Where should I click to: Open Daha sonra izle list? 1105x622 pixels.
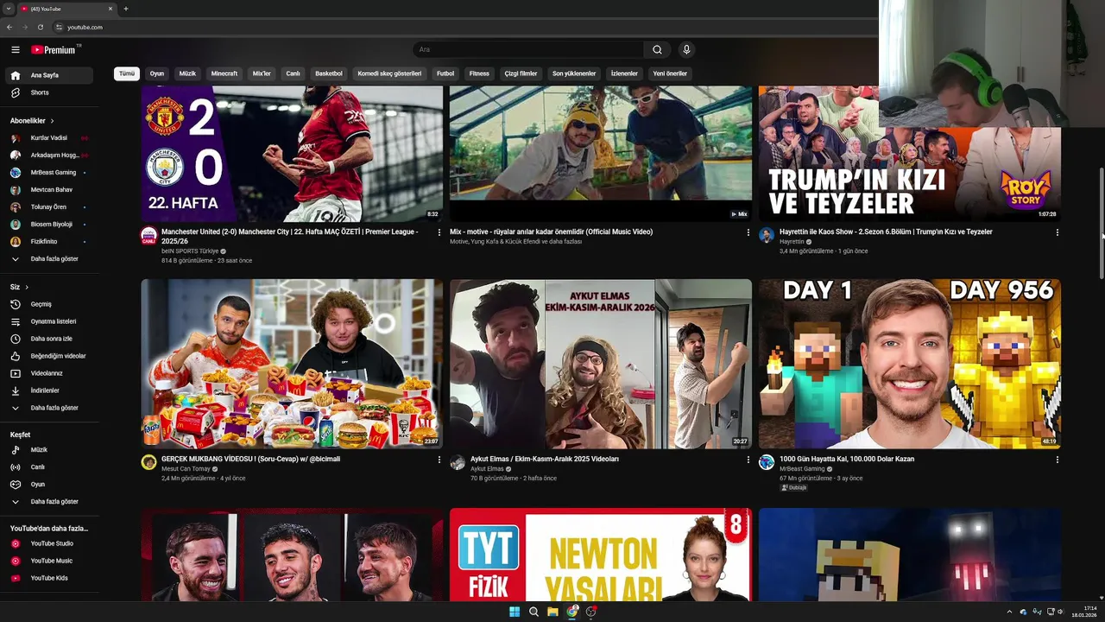click(50, 339)
